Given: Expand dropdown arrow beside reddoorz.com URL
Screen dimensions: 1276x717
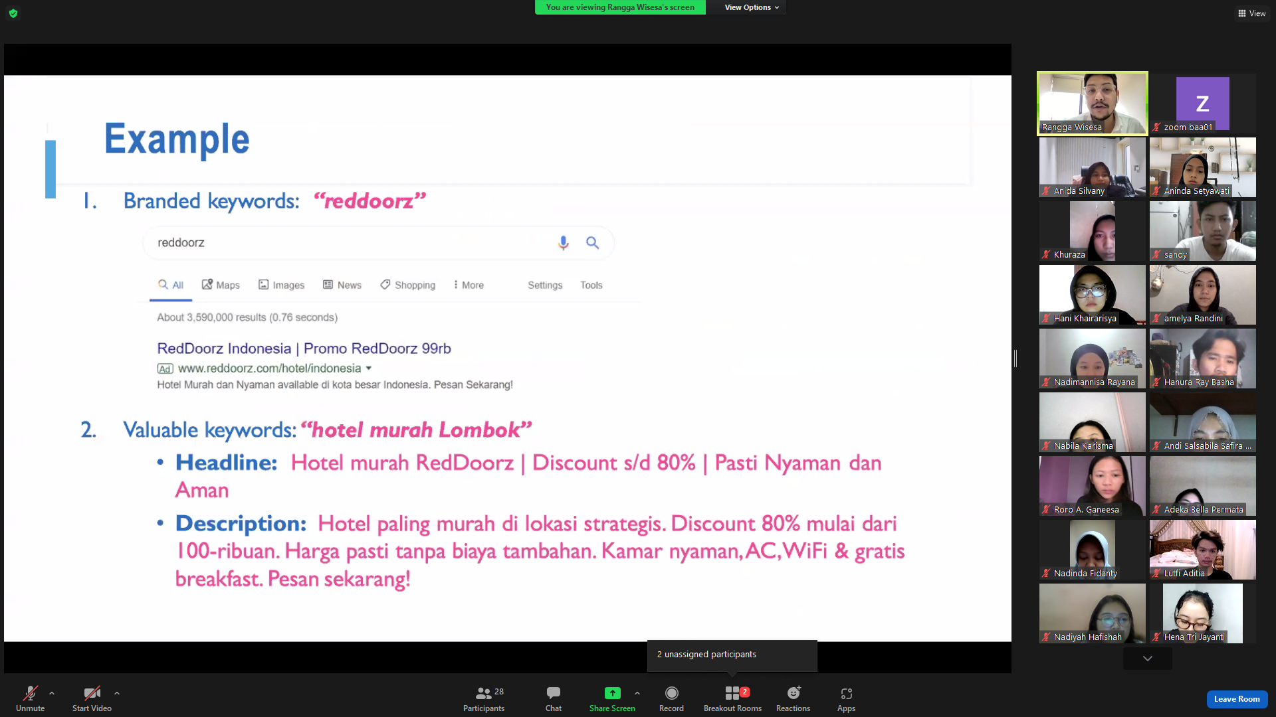Looking at the screenshot, I should pyautogui.click(x=369, y=368).
